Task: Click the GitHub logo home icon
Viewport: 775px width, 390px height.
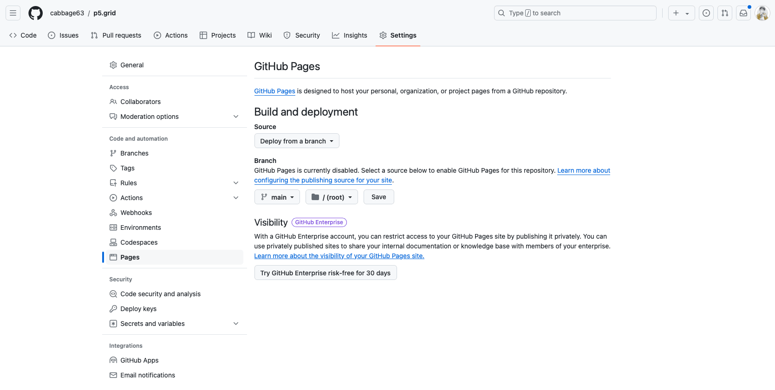Action: 35,13
